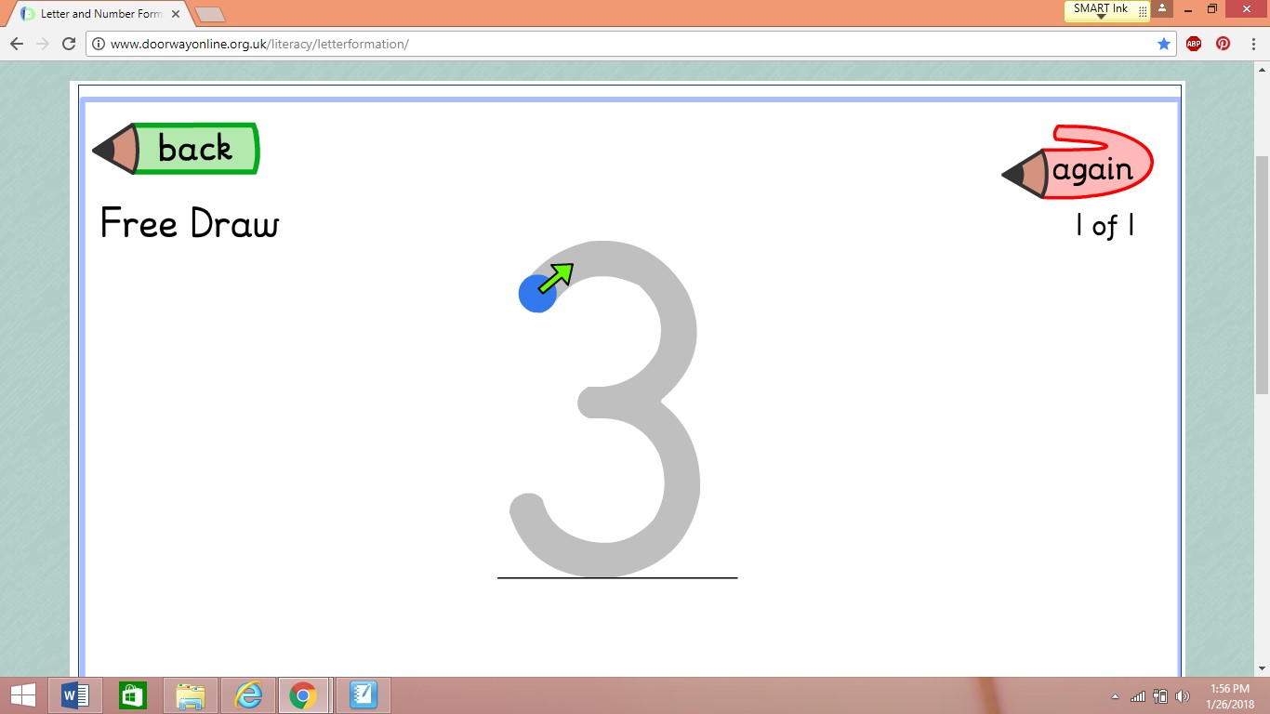Click the blue starting dot on the 3

click(x=537, y=293)
